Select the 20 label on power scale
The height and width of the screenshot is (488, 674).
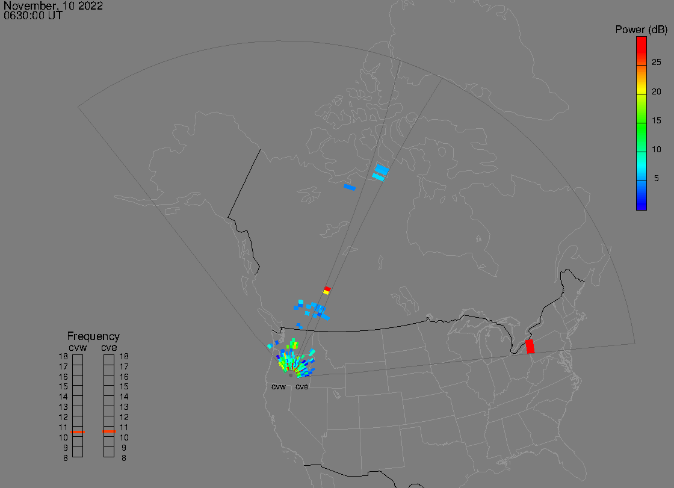coord(656,91)
